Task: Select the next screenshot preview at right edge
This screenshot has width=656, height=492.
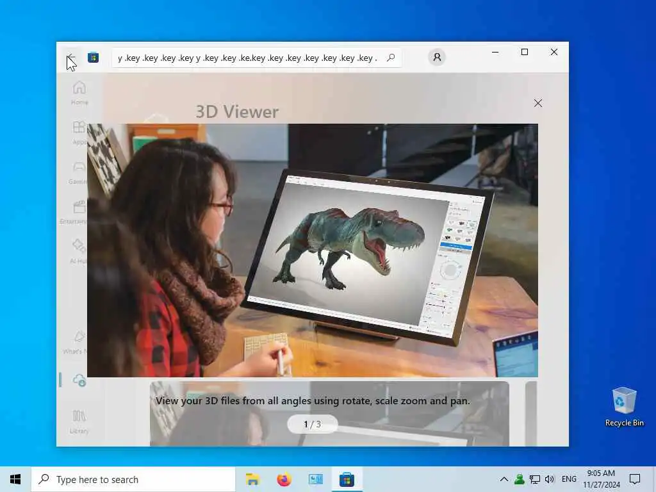Action: (531, 413)
